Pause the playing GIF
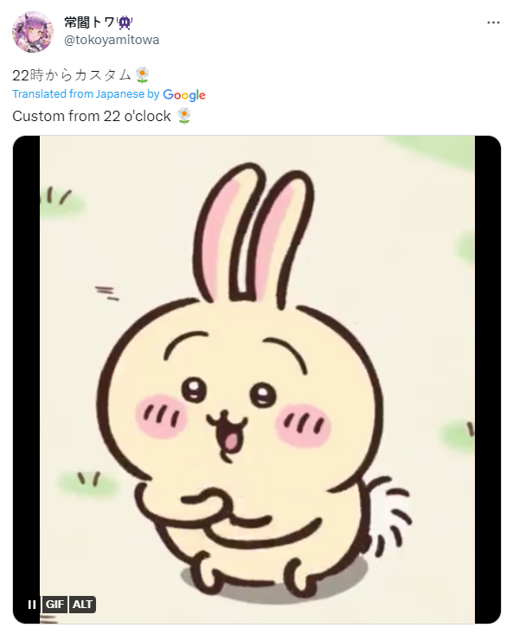This screenshot has width=513, height=634. (31, 605)
